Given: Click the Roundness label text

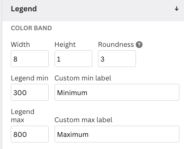Looking at the screenshot, I should [x=116, y=45].
